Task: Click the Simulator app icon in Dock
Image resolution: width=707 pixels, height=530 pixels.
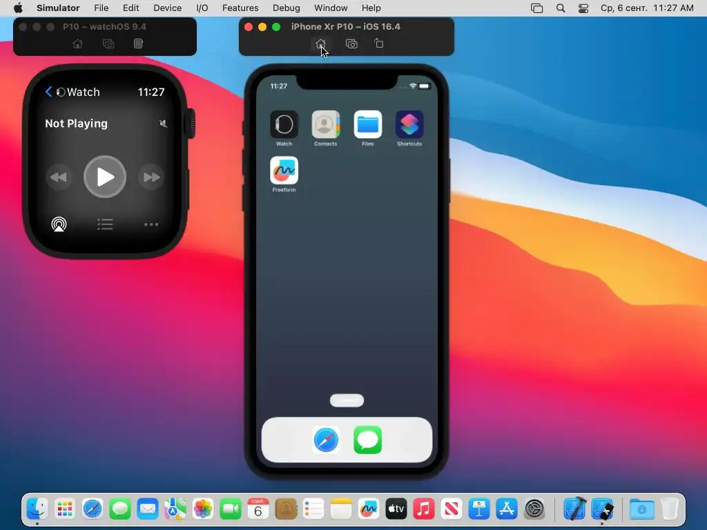Action: click(x=602, y=509)
